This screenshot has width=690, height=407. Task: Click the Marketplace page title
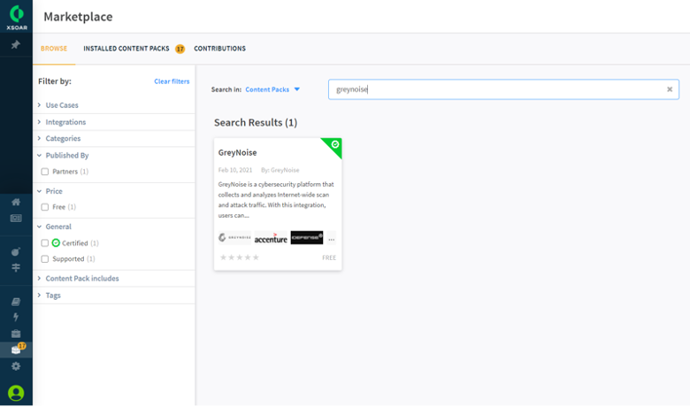pyautogui.click(x=78, y=17)
